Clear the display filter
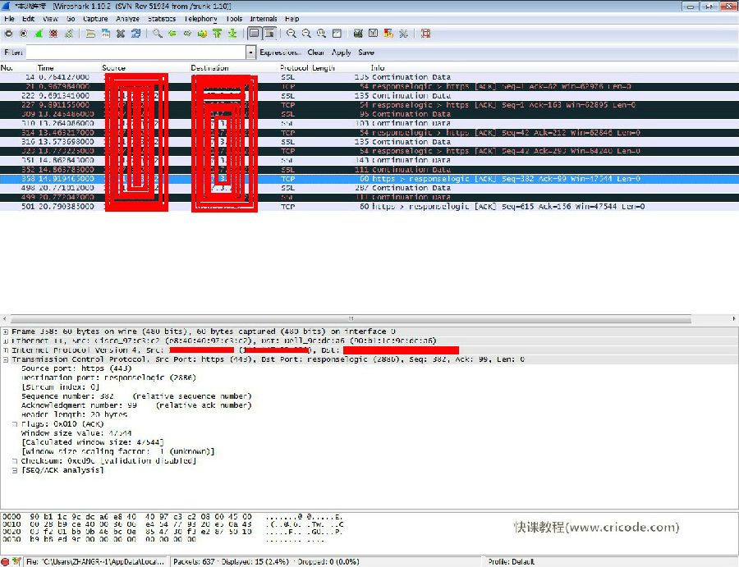Viewport: 739px width, 567px height. [315, 53]
